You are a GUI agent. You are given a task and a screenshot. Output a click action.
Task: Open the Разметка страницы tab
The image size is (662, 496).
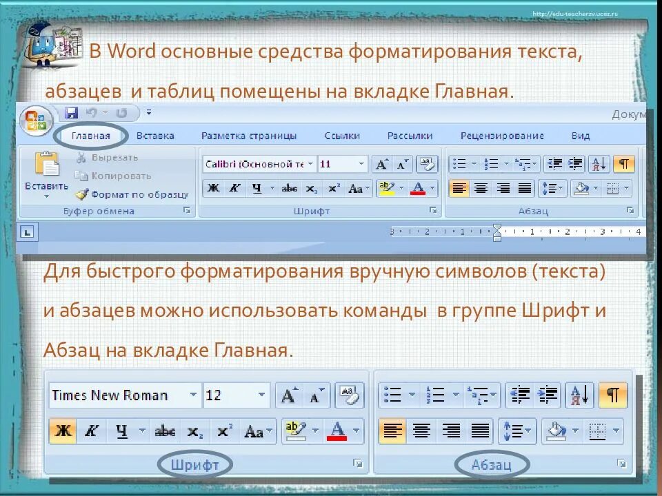[249, 136]
